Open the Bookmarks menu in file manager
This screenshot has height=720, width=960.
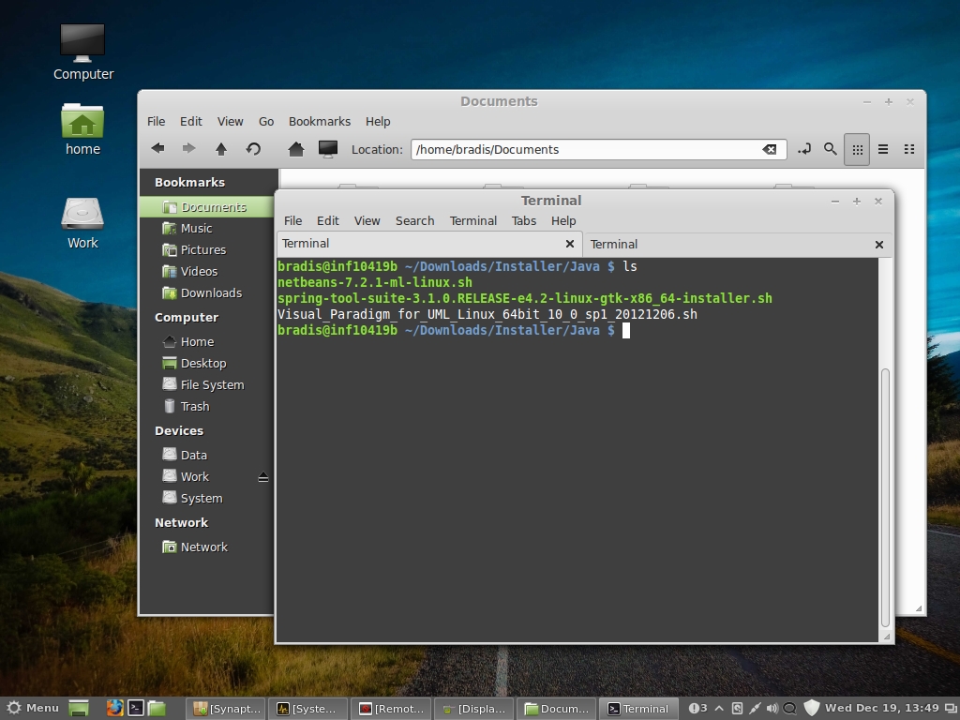click(x=319, y=122)
